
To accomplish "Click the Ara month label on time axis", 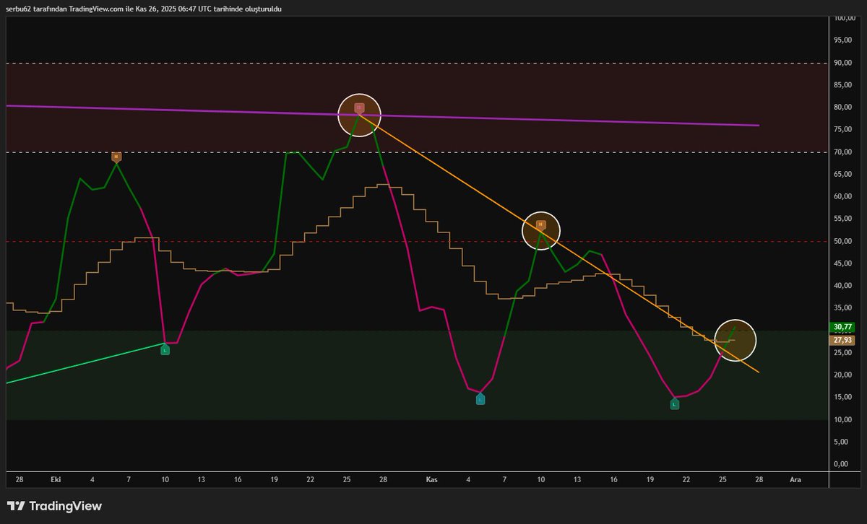I will pyautogui.click(x=795, y=479).
